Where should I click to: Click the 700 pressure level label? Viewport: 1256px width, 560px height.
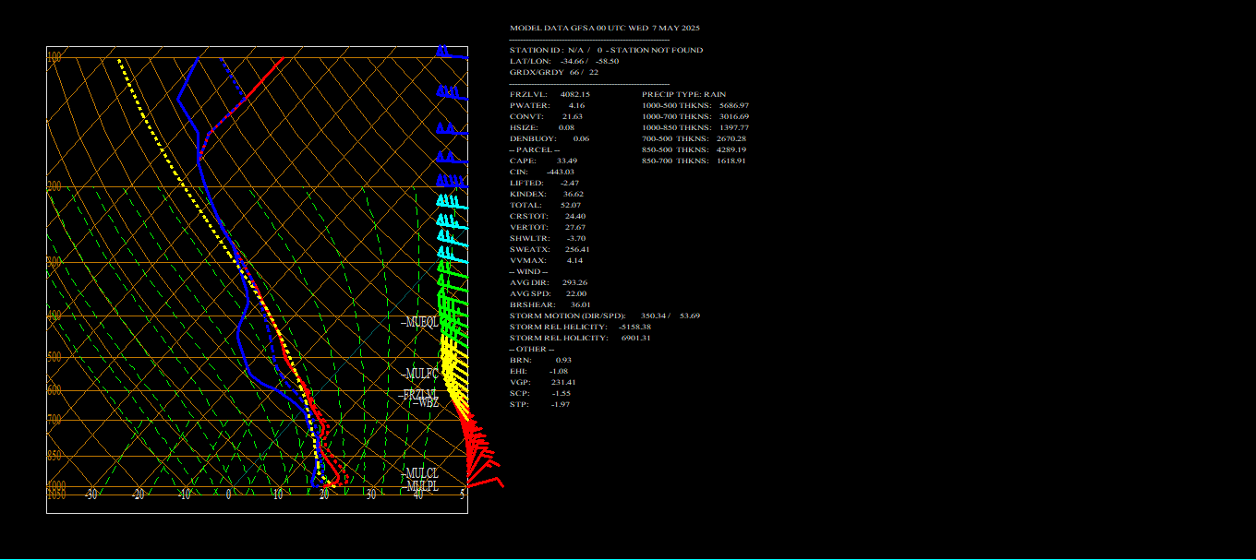tap(54, 420)
